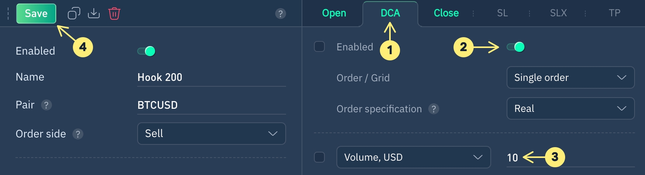Click the Order specification help icon
This screenshot has height=175, width=645.
434,109
